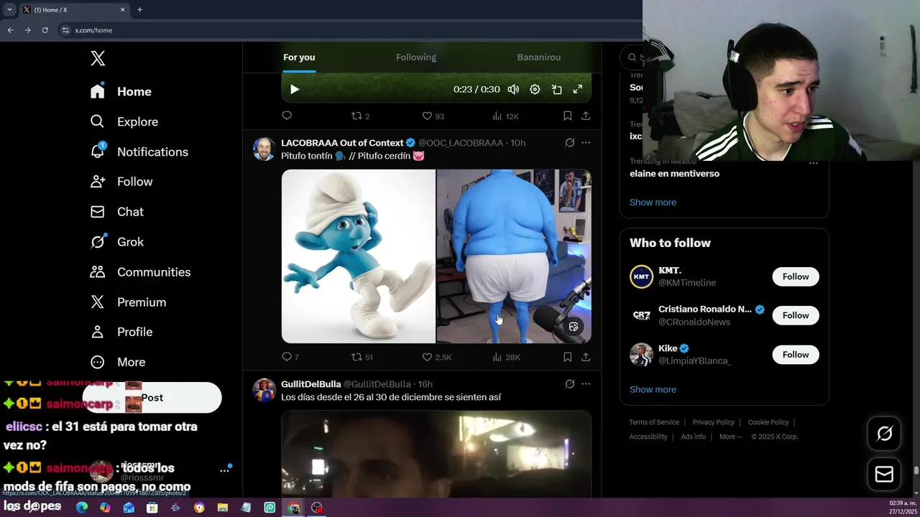
Task: Click the Post button
Action: tap(152, 398)
